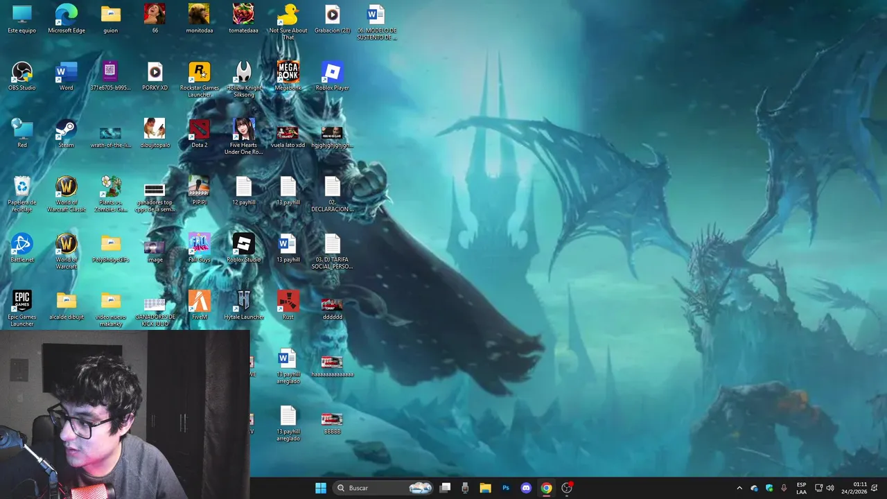Open the Grabación (28) video file
887x499 pixels.
pyautogui.click(x=333, y=19)
